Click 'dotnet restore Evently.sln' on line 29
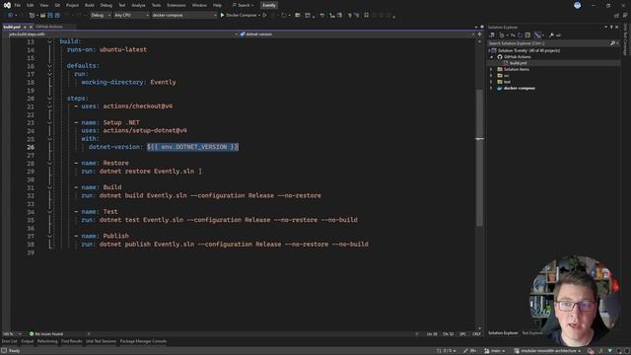The image size is (631, 355). pyautogui.click(x=147, y=171)
